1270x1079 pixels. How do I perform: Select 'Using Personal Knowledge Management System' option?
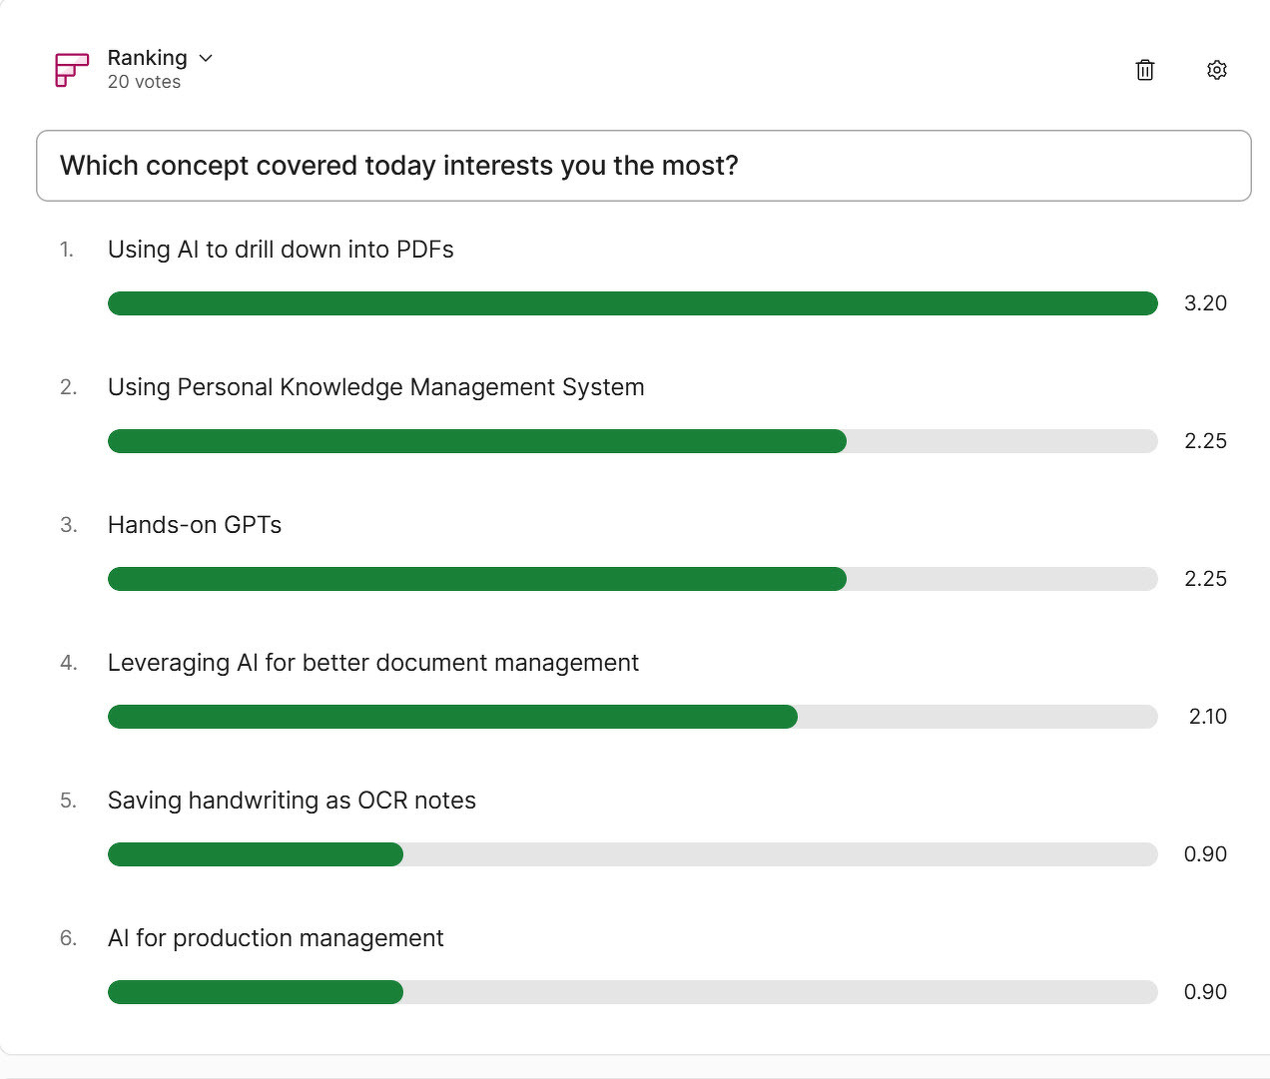(x=375, y=387)
